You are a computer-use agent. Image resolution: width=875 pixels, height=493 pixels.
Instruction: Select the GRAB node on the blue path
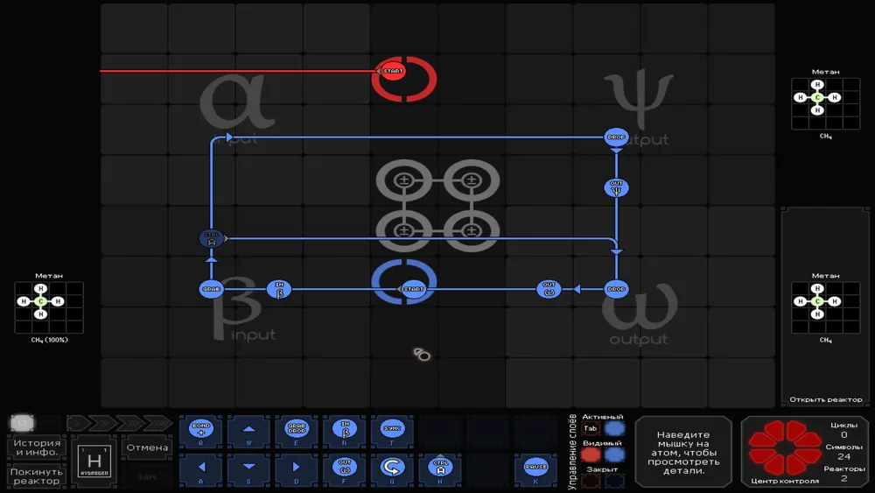point(212,289)
